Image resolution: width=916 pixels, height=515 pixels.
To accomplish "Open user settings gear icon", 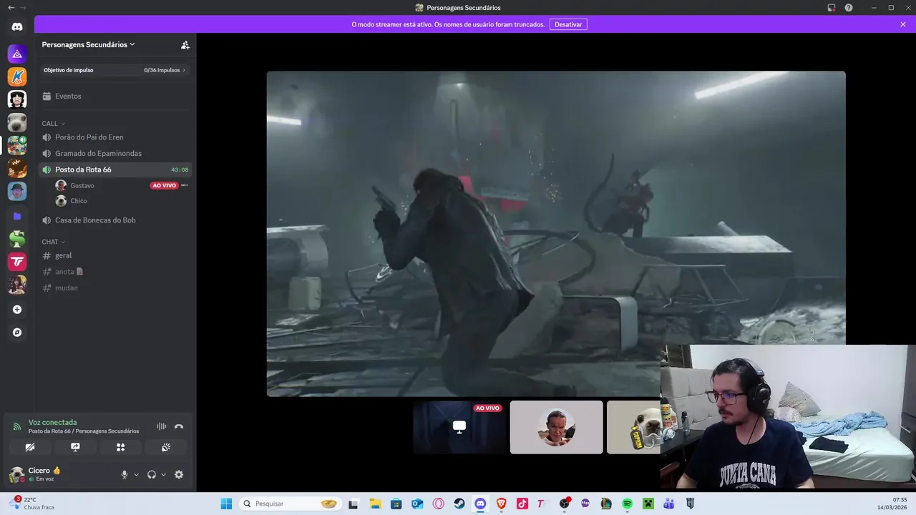I will tap(179, 474).
